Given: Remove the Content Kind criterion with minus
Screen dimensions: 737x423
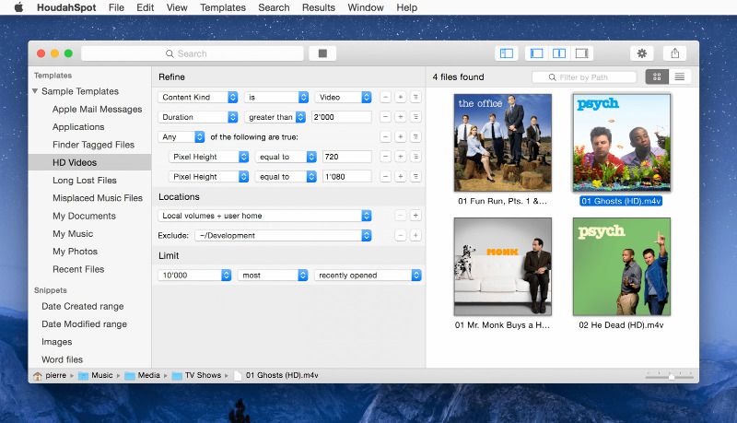Looking at the screenshot, I should click(385, 97).
